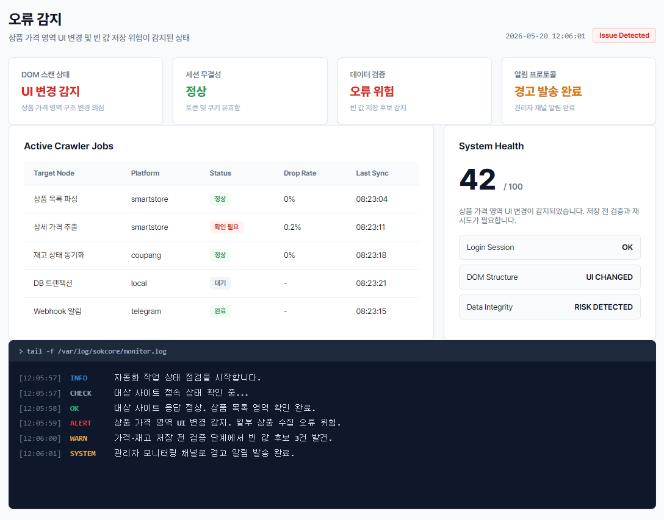Select the timestamp 2026-05-20 12:06:01
664x520 pixels.
(x=546, y=36)
